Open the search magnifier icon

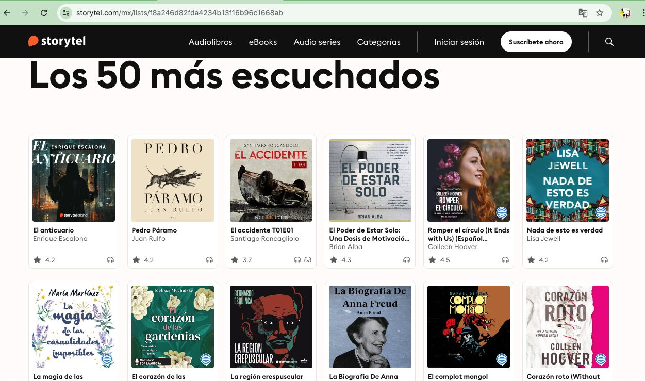point(609,42)
